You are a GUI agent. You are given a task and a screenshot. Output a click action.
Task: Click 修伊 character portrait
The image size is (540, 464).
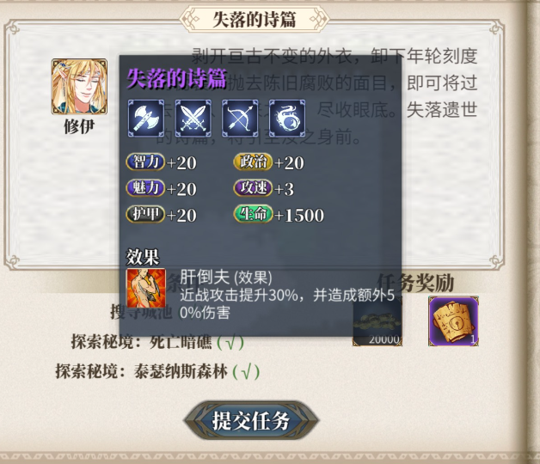click(79, 87)
